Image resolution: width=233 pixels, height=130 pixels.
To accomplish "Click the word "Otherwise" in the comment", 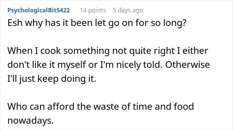I will 187,65.
